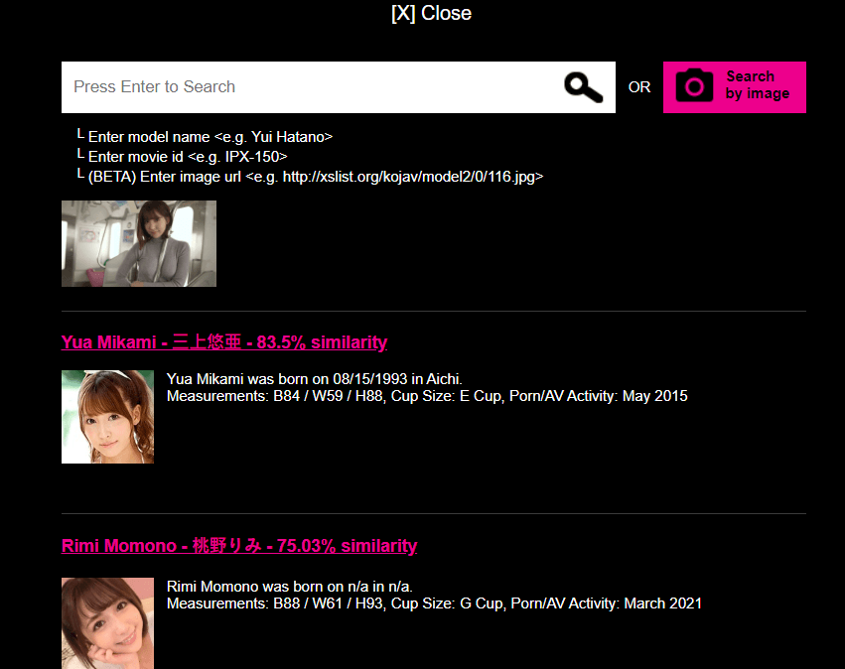Viewport: 845px width, 669px height.
Task: Click Yua Mikami's birth date description line
Action: click(315, 379)
